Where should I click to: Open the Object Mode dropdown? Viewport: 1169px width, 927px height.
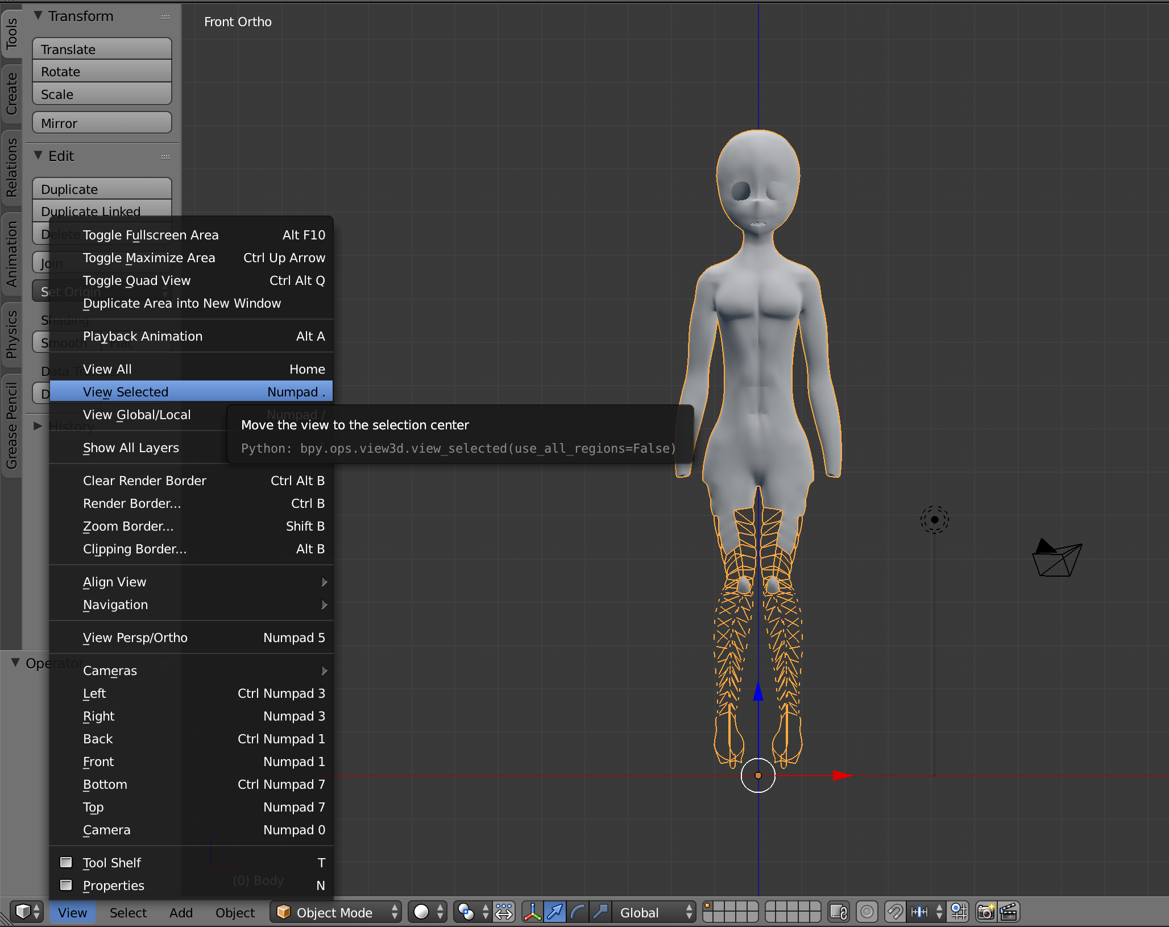point(336,912)
